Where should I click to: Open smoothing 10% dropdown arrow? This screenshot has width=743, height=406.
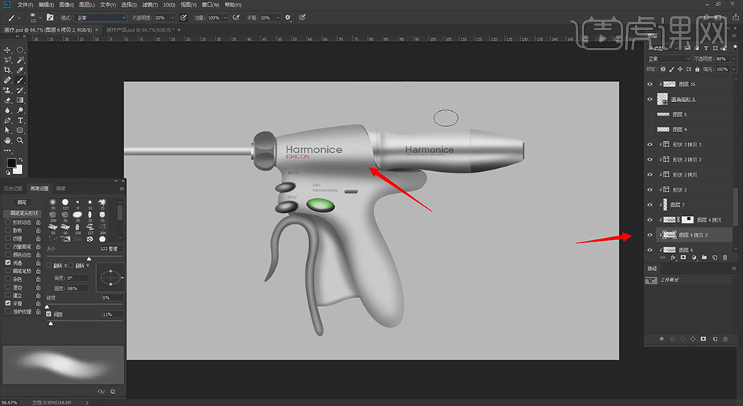coord(278,17)
